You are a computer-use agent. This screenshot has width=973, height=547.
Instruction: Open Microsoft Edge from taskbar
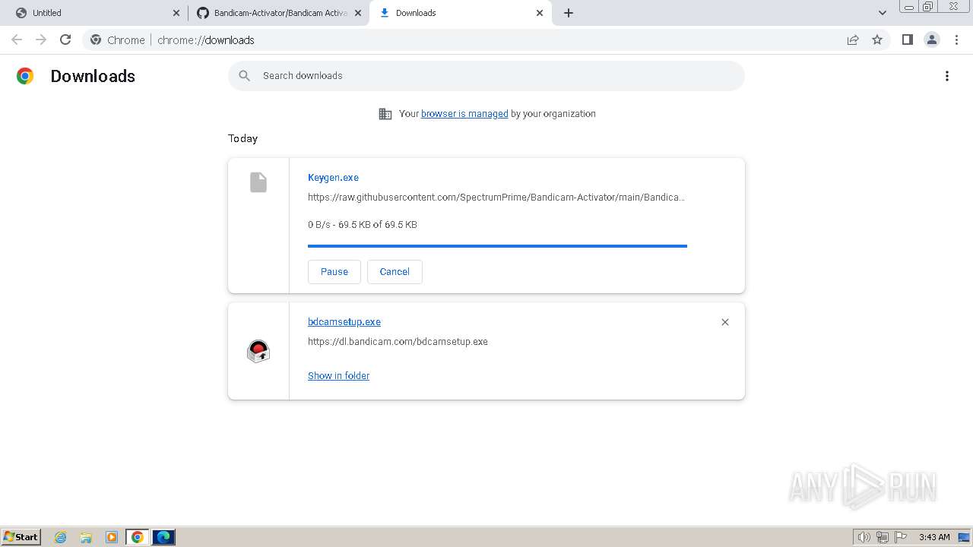tap(163, 537)
